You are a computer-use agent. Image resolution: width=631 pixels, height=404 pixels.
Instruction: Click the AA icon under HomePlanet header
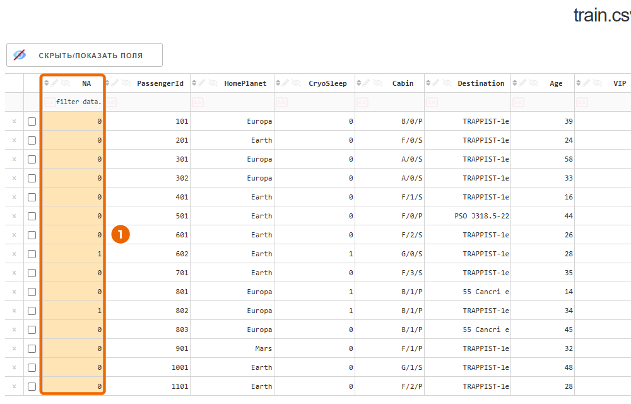198,102
